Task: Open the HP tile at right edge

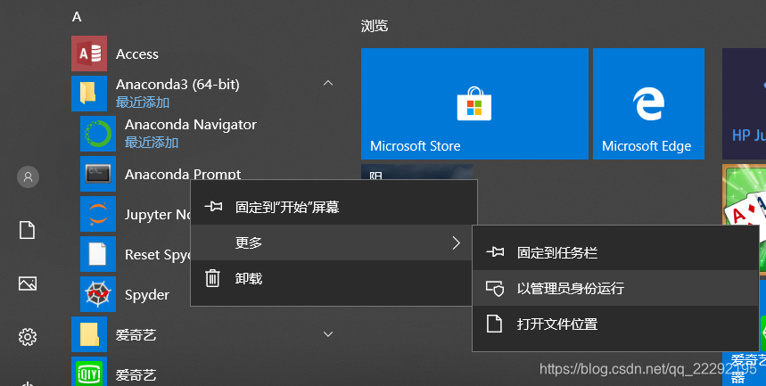Action: [744, 103]
